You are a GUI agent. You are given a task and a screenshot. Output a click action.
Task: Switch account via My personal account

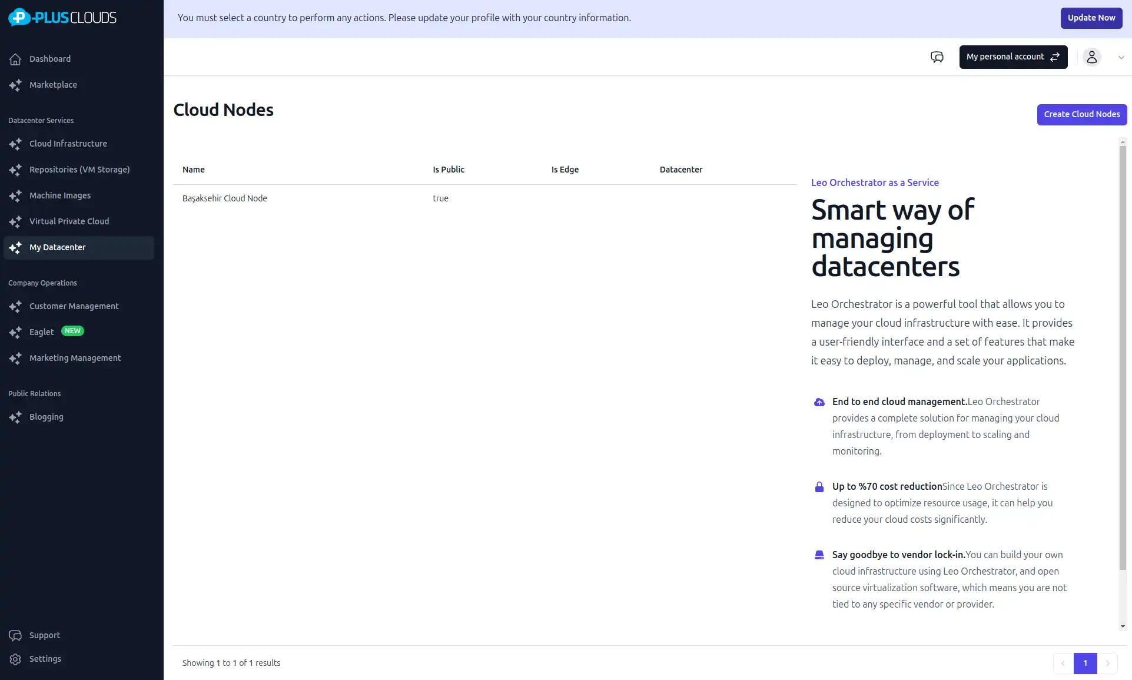click(x=1013, y=57)
